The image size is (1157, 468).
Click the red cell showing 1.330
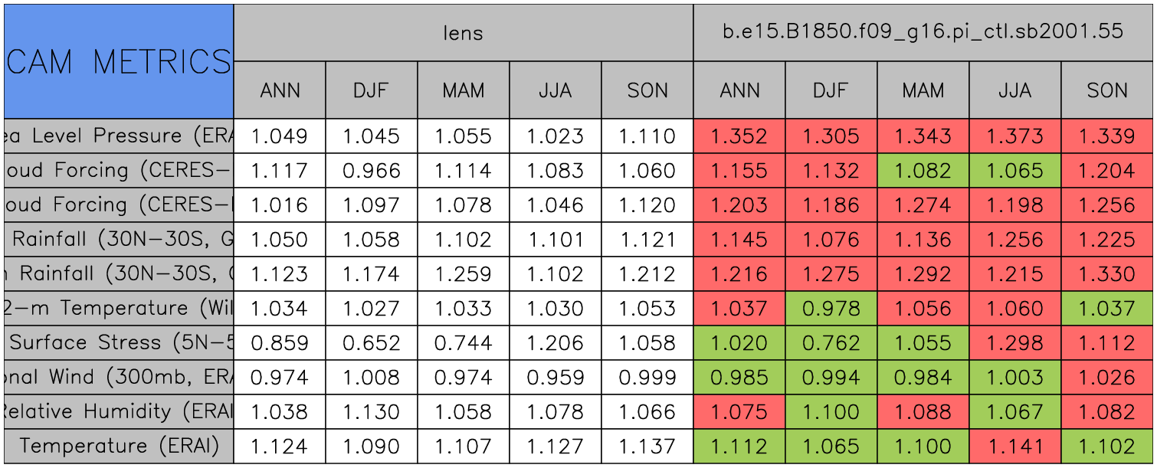pos(1107,274)
